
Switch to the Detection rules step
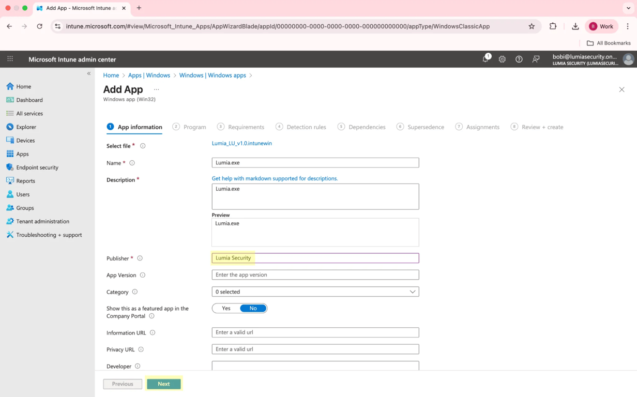click(x=301, y=127)
